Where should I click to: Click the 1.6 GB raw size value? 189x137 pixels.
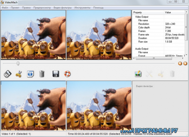[169, 42]
